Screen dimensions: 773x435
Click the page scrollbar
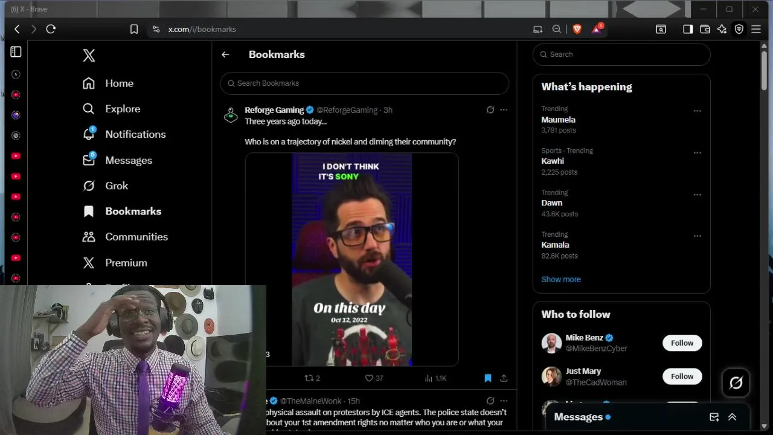tap(764, 71)
